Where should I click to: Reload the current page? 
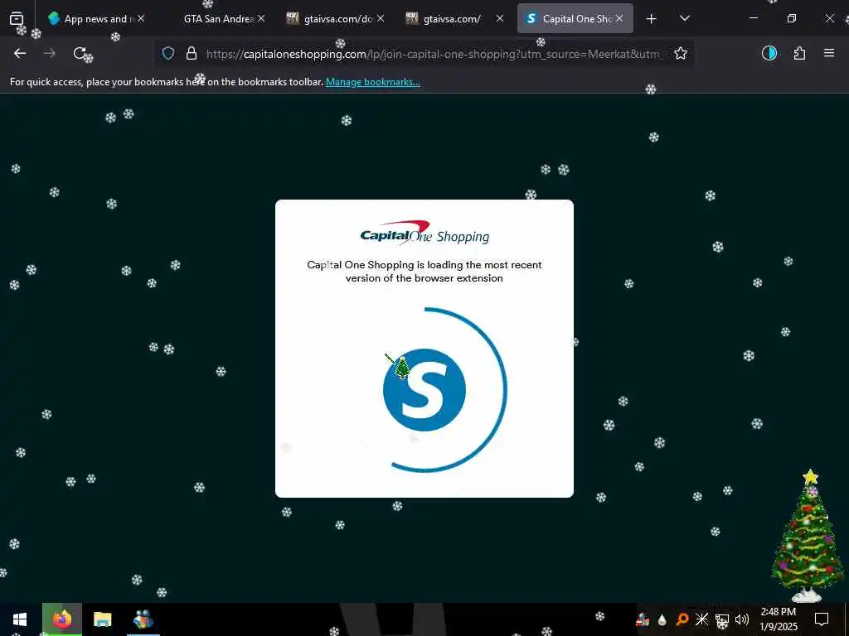80,53
